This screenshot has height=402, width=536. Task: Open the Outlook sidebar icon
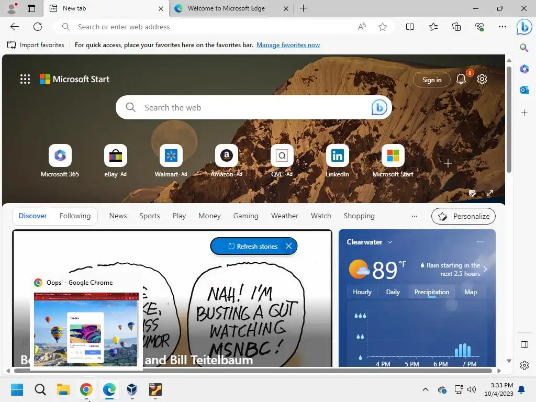point(524,90)
